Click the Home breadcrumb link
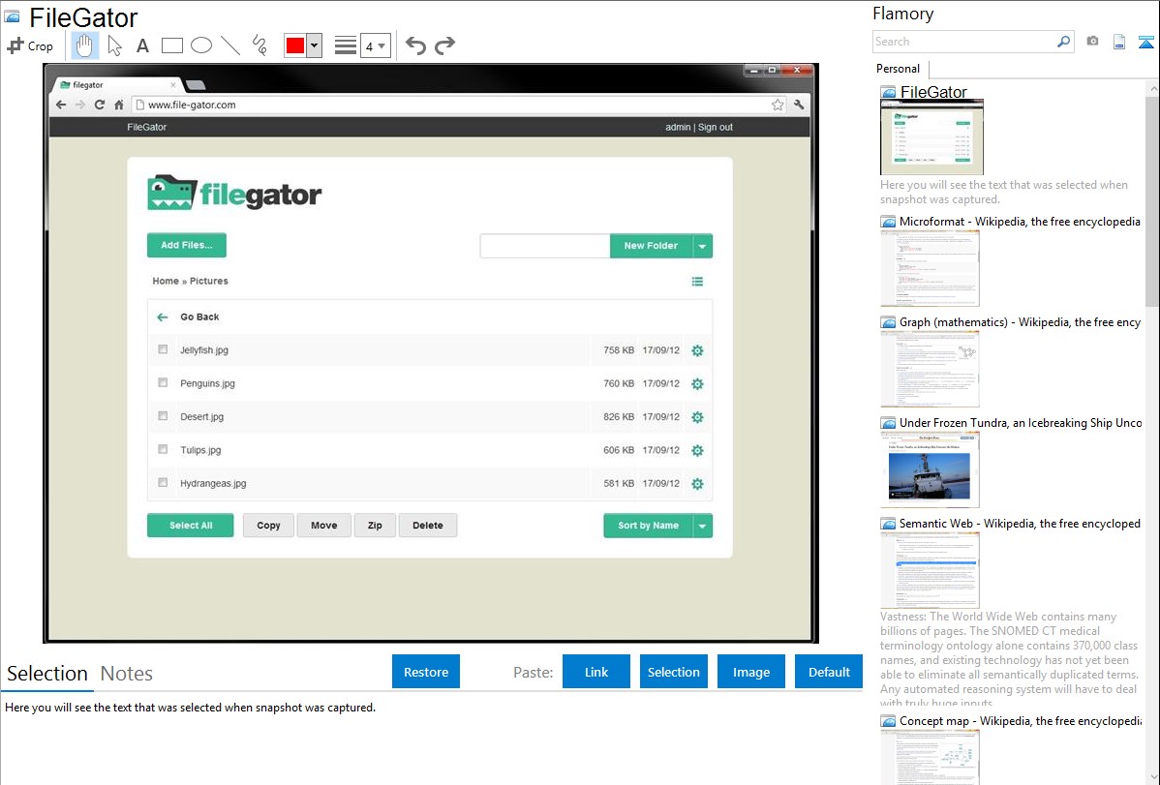The image size is (1160, 785). point(166,281)
